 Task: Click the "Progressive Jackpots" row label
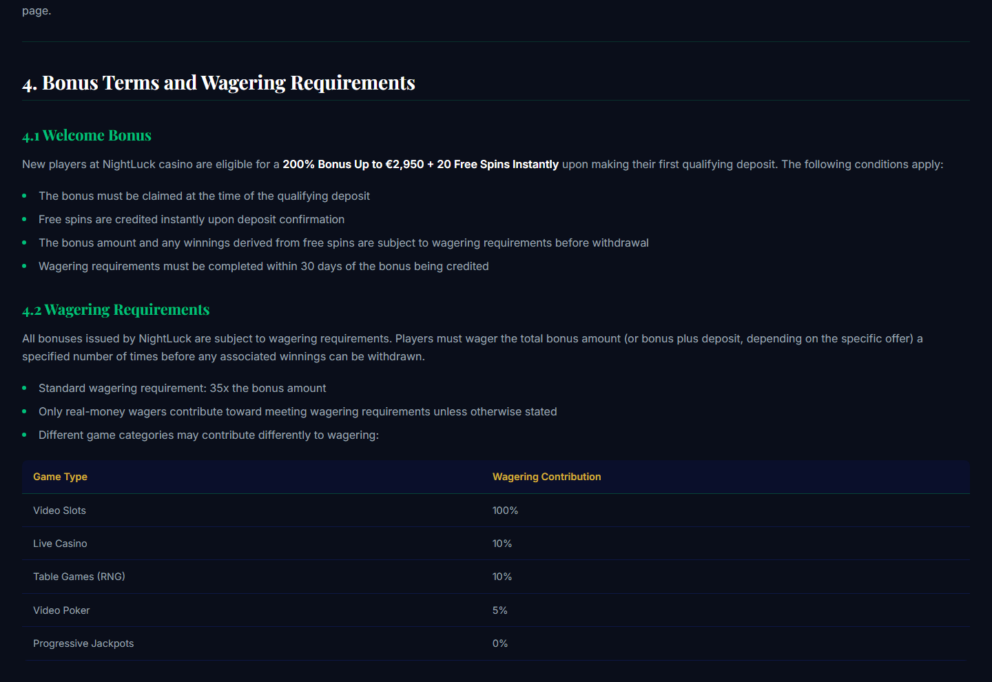(x=83, y=643)
